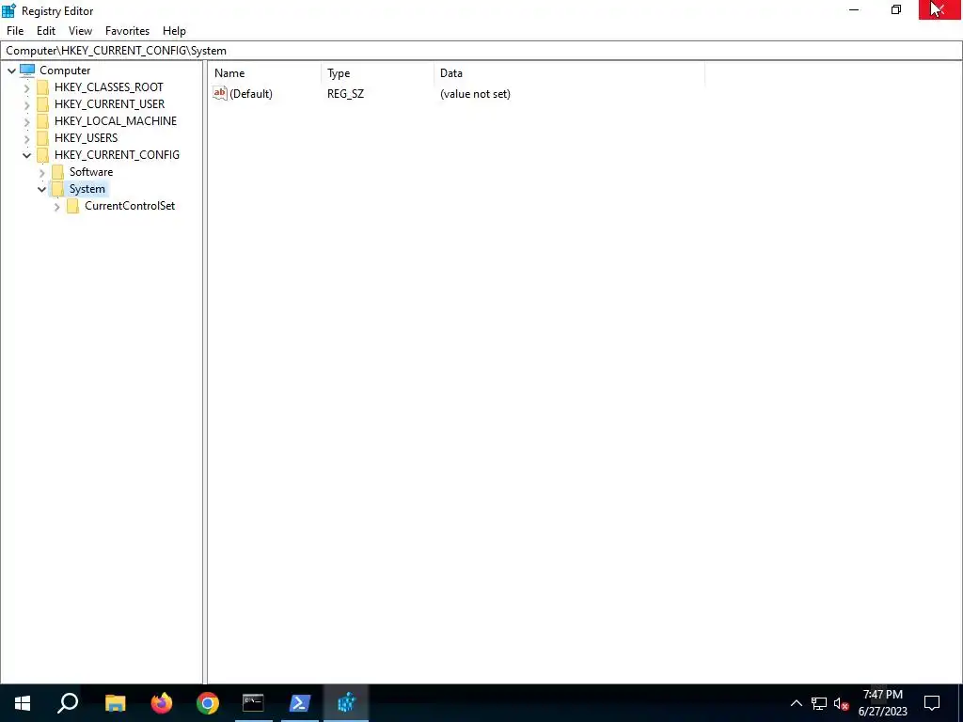Select the (Default) value name
Image resolution: width=963 pixels, height=722 pixels.
(x=250, y=94)
